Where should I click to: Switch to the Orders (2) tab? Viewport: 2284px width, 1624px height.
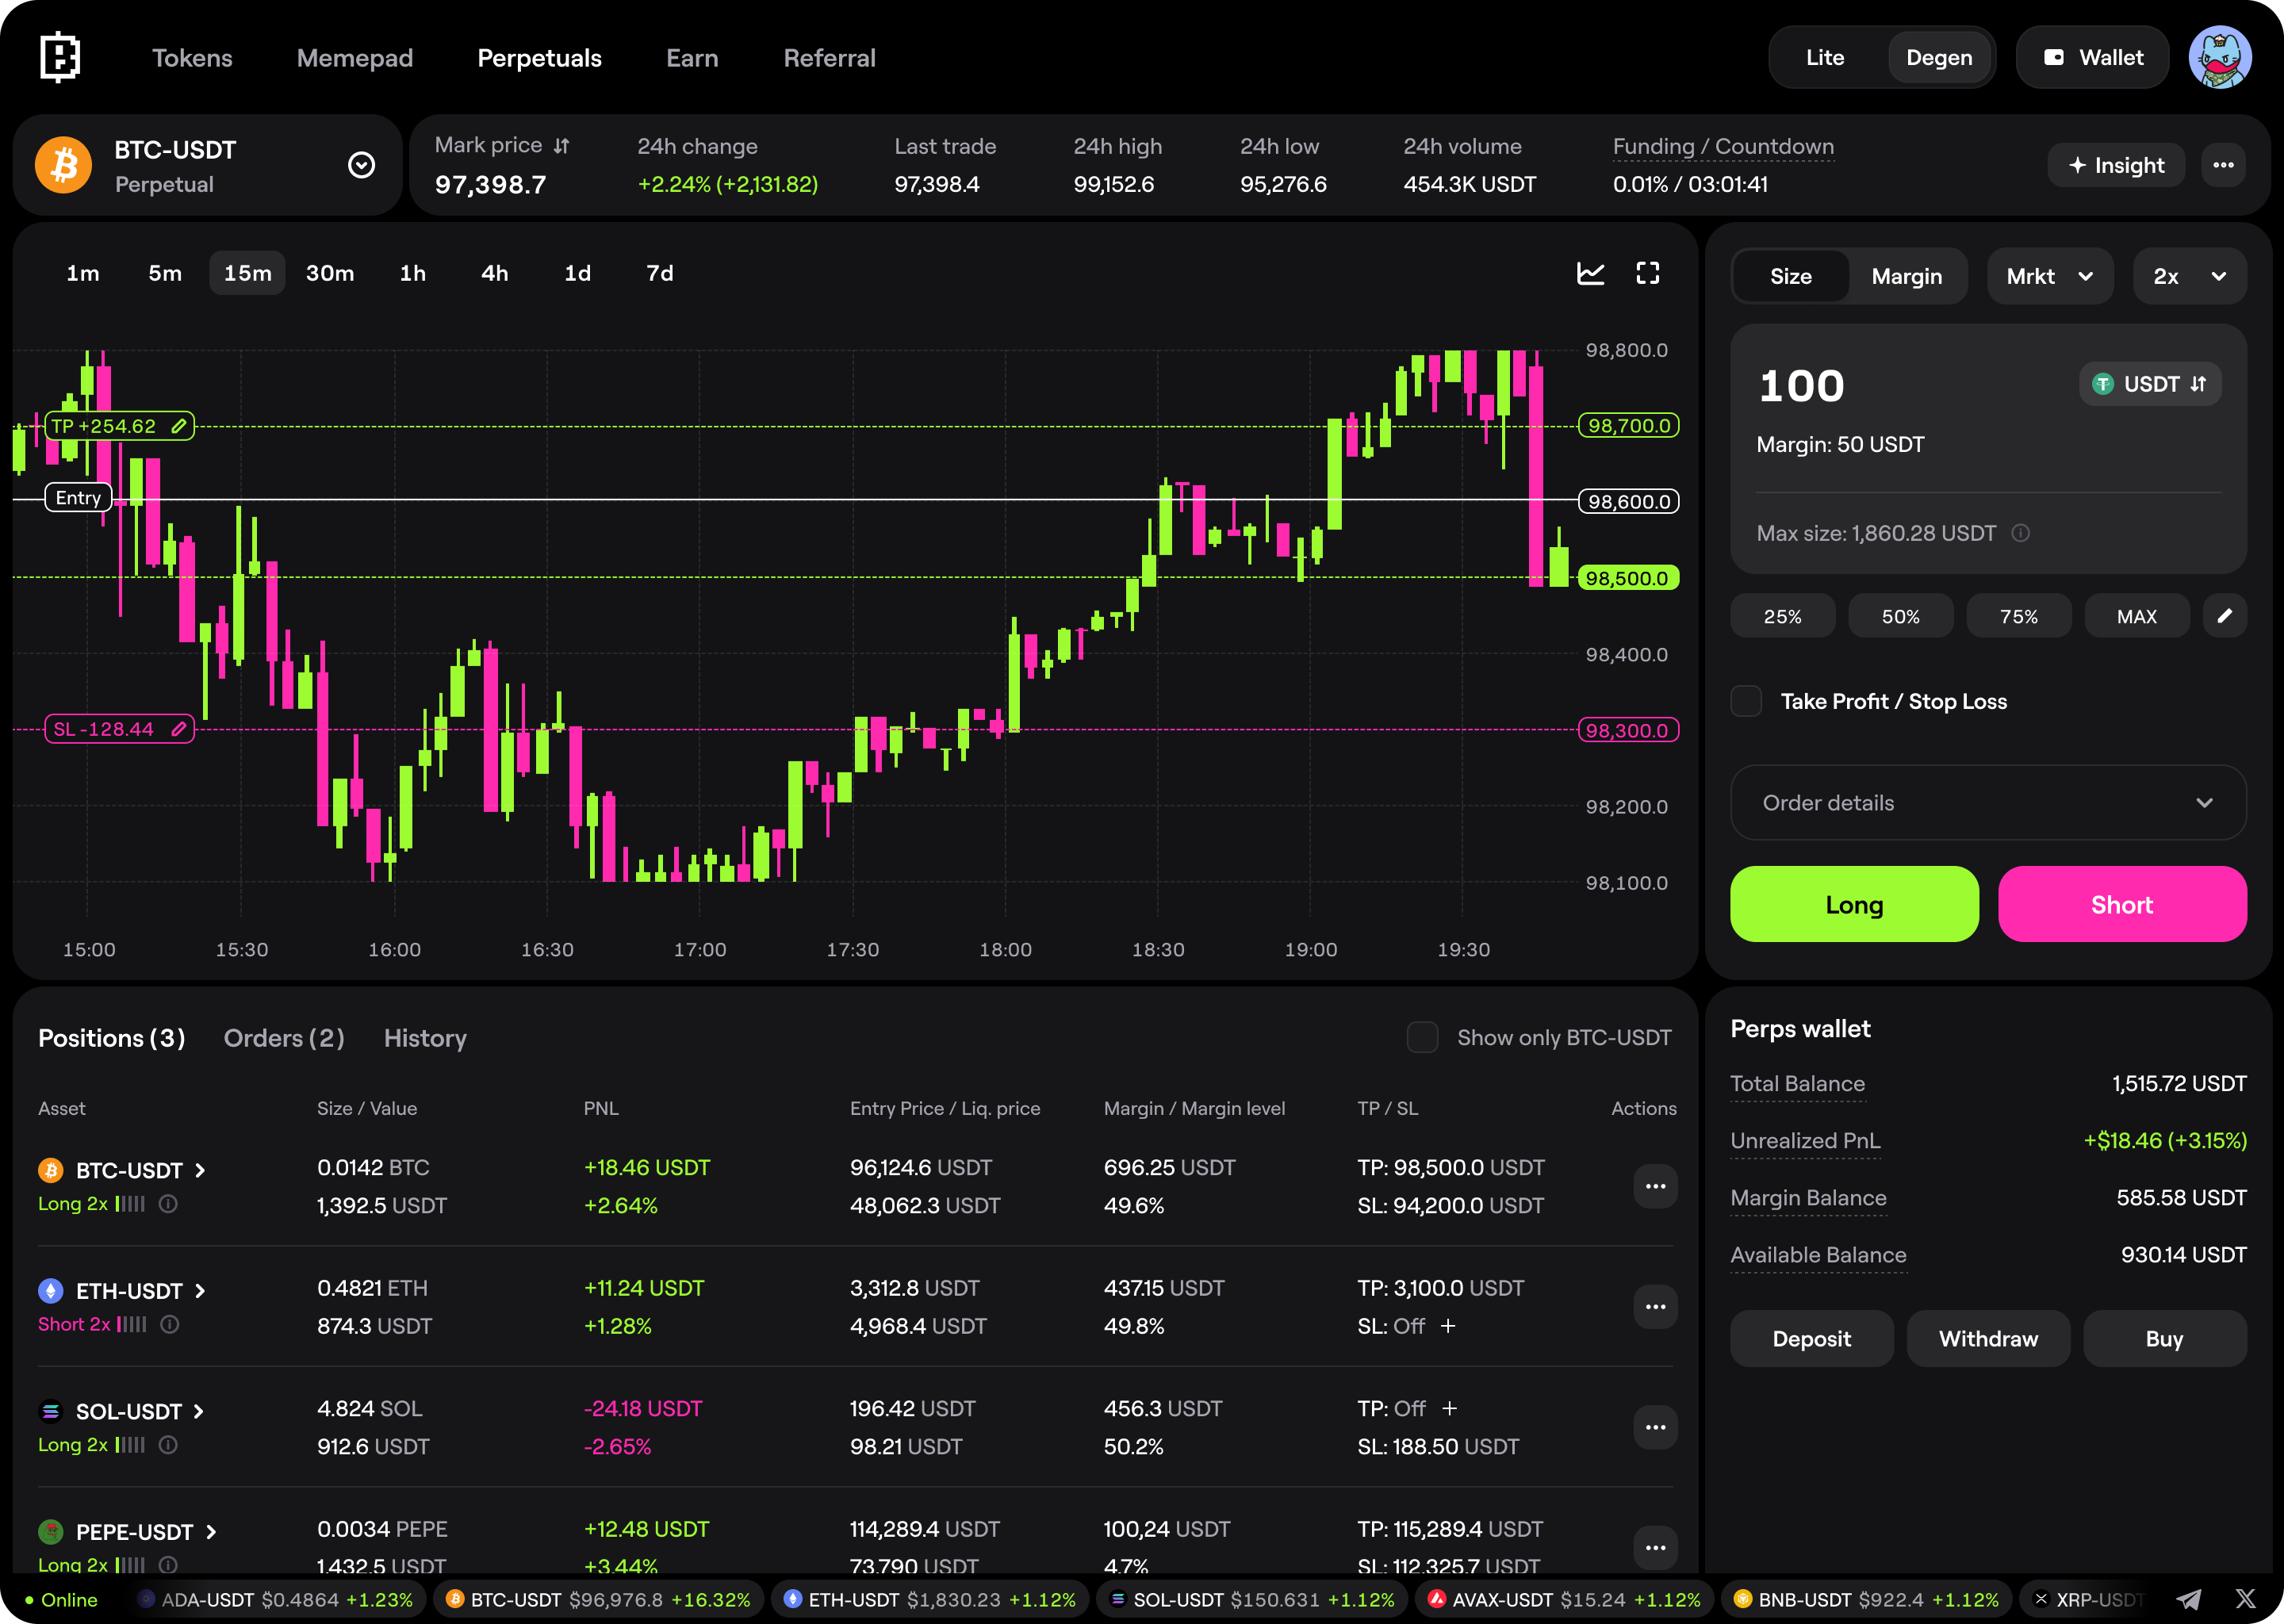(x=284, y=1038)
